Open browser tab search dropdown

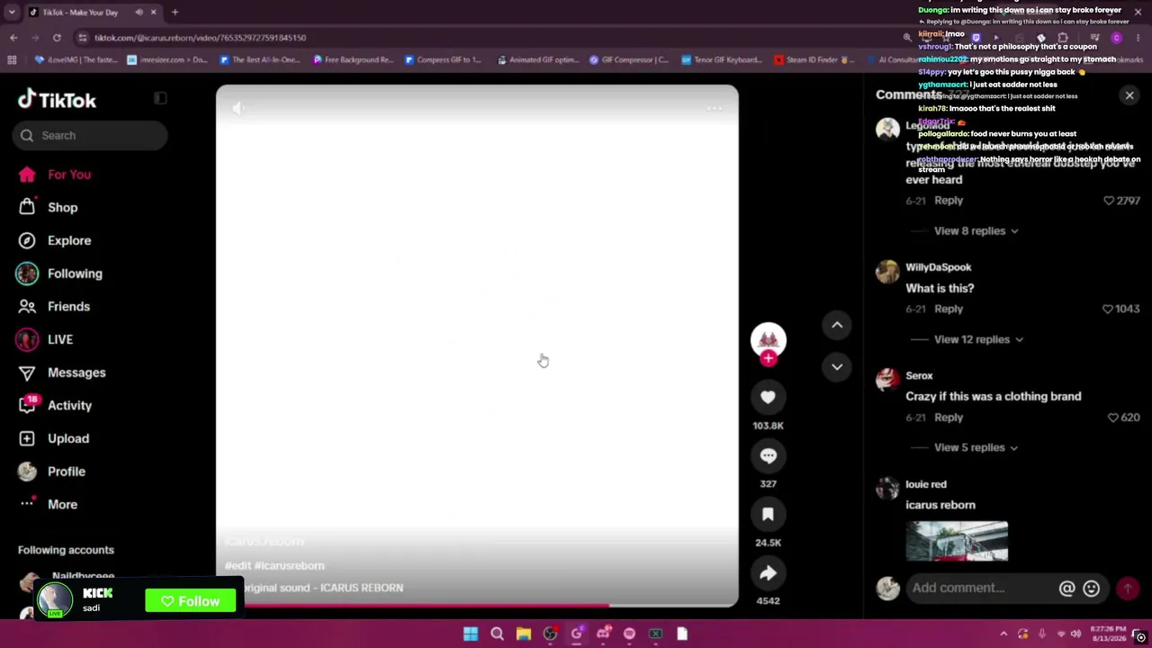coord(12,12)
